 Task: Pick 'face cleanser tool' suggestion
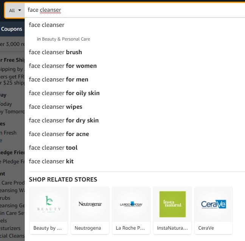tap(53, 148)
